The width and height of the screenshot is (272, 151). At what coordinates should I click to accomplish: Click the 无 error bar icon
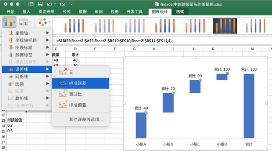[x=63, y=72]
